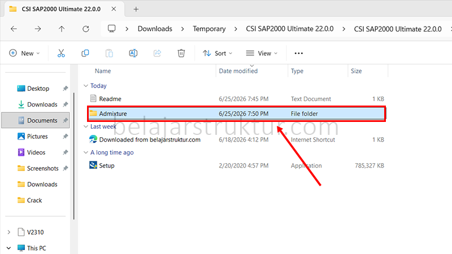Click Setup size 785,327 KB
452x254 pixels.
coord(370,165)
